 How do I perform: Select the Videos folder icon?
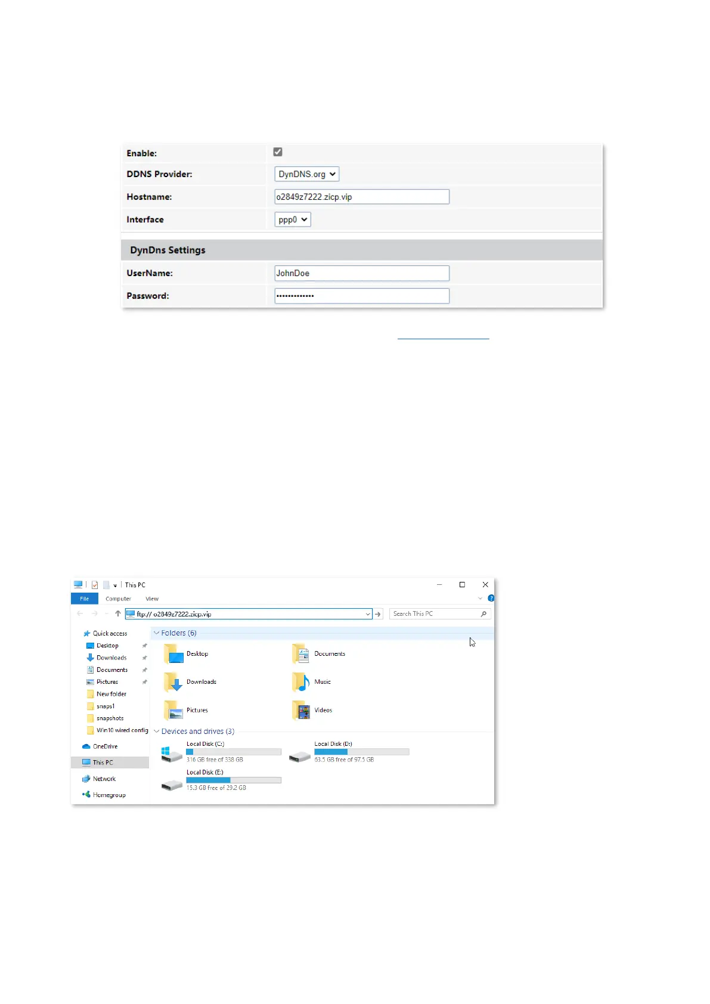point(301,710)
